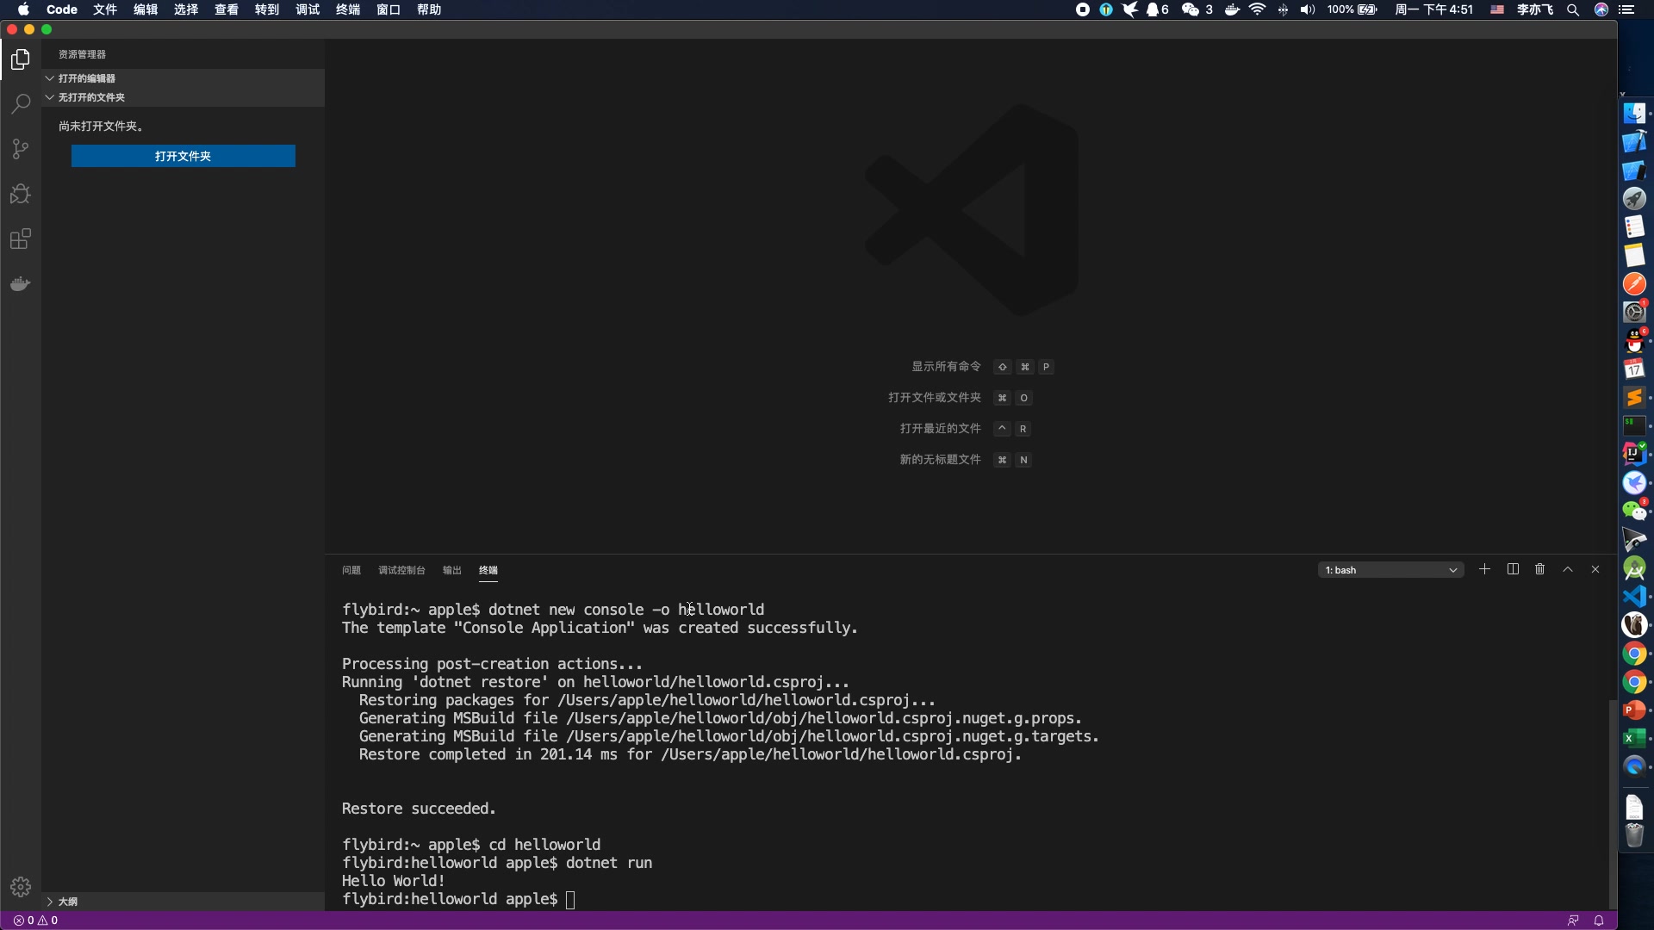Open Calendar from the Dock
Image resolution: width=1654 pixels, height=930 pixels.
click(1634, 369)
